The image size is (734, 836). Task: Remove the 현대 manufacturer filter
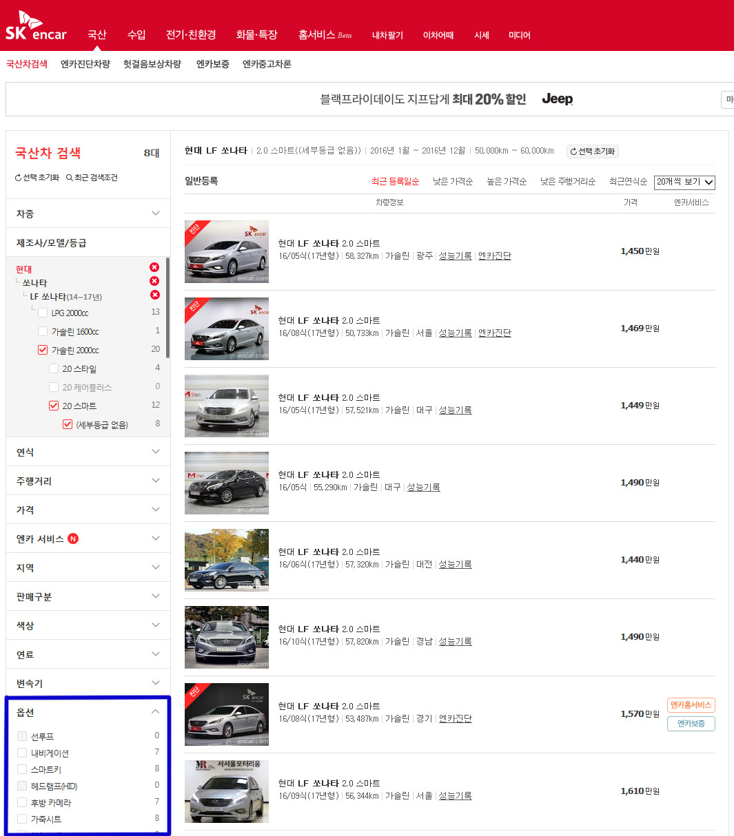(154, 267)
